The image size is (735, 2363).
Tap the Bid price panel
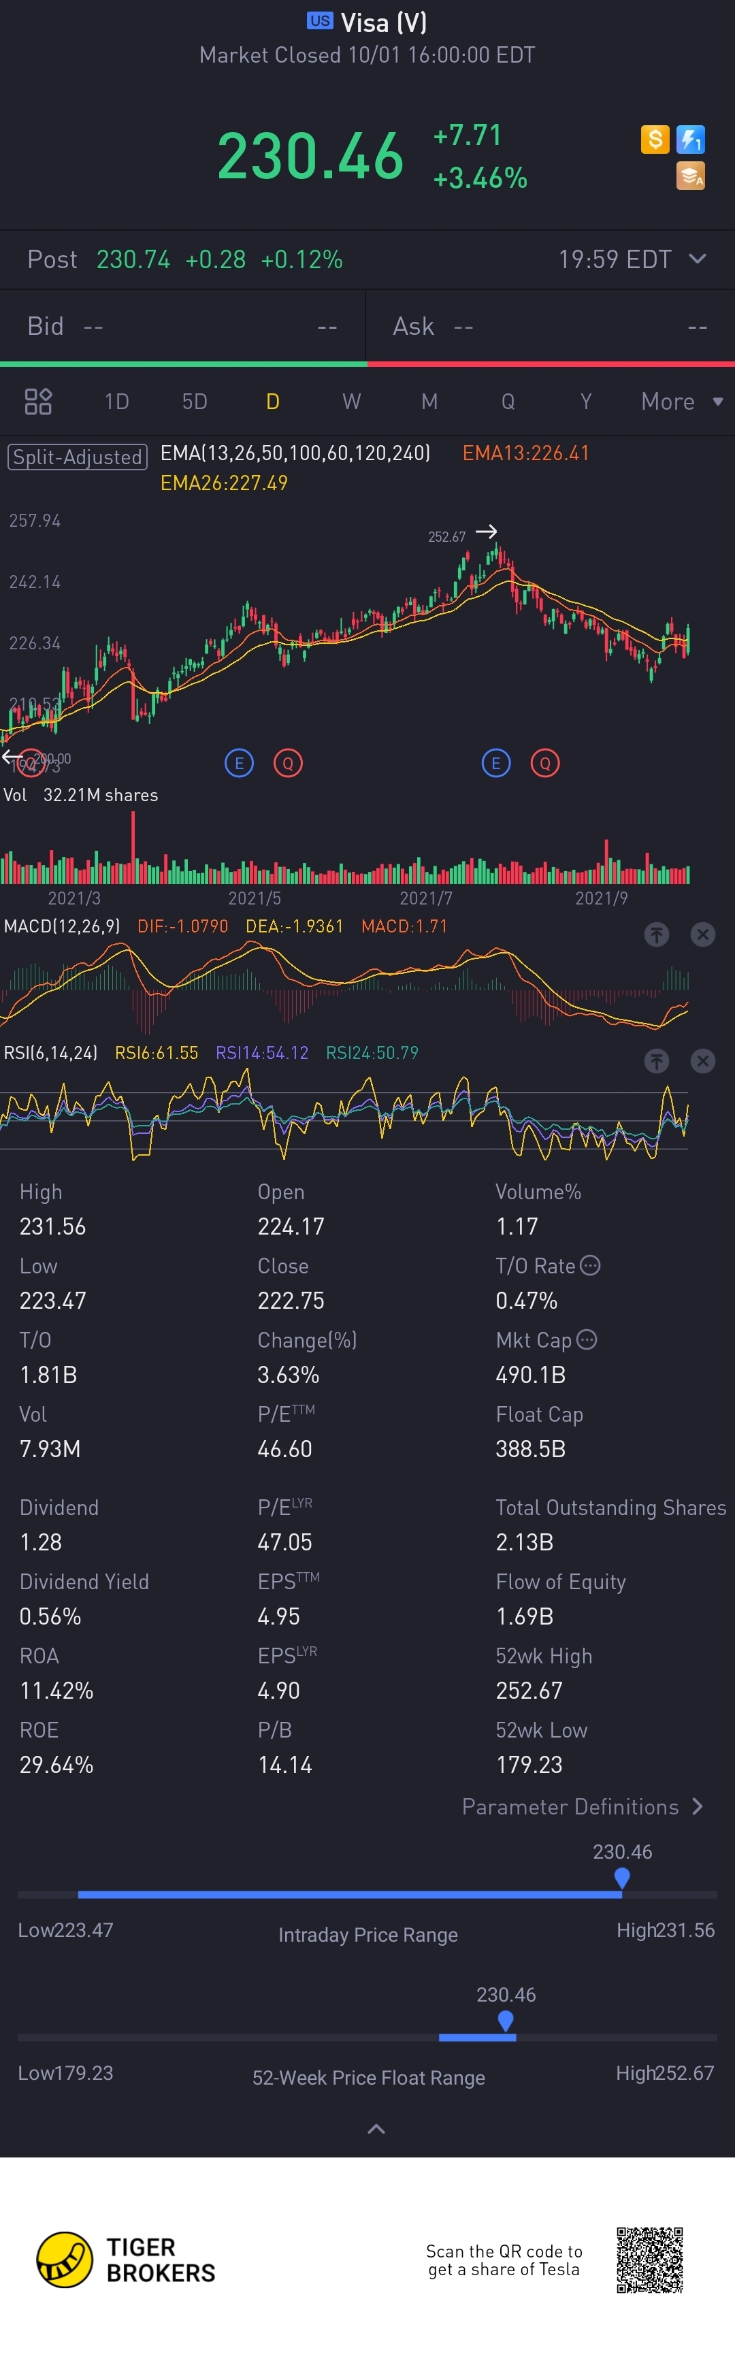click(x=182, y=327)
